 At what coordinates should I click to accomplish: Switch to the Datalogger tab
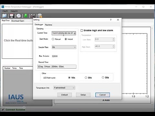coord(39,24)
